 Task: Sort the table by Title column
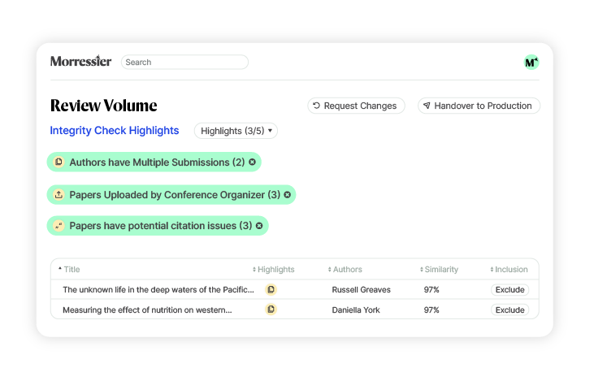69,269
